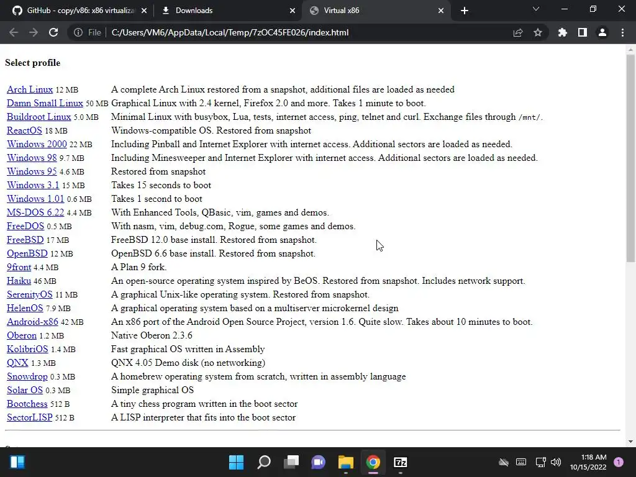The width and height of the screenshot is (636, 477).
Task: Click the address bar URL
Action: click(x=230, y=32)
